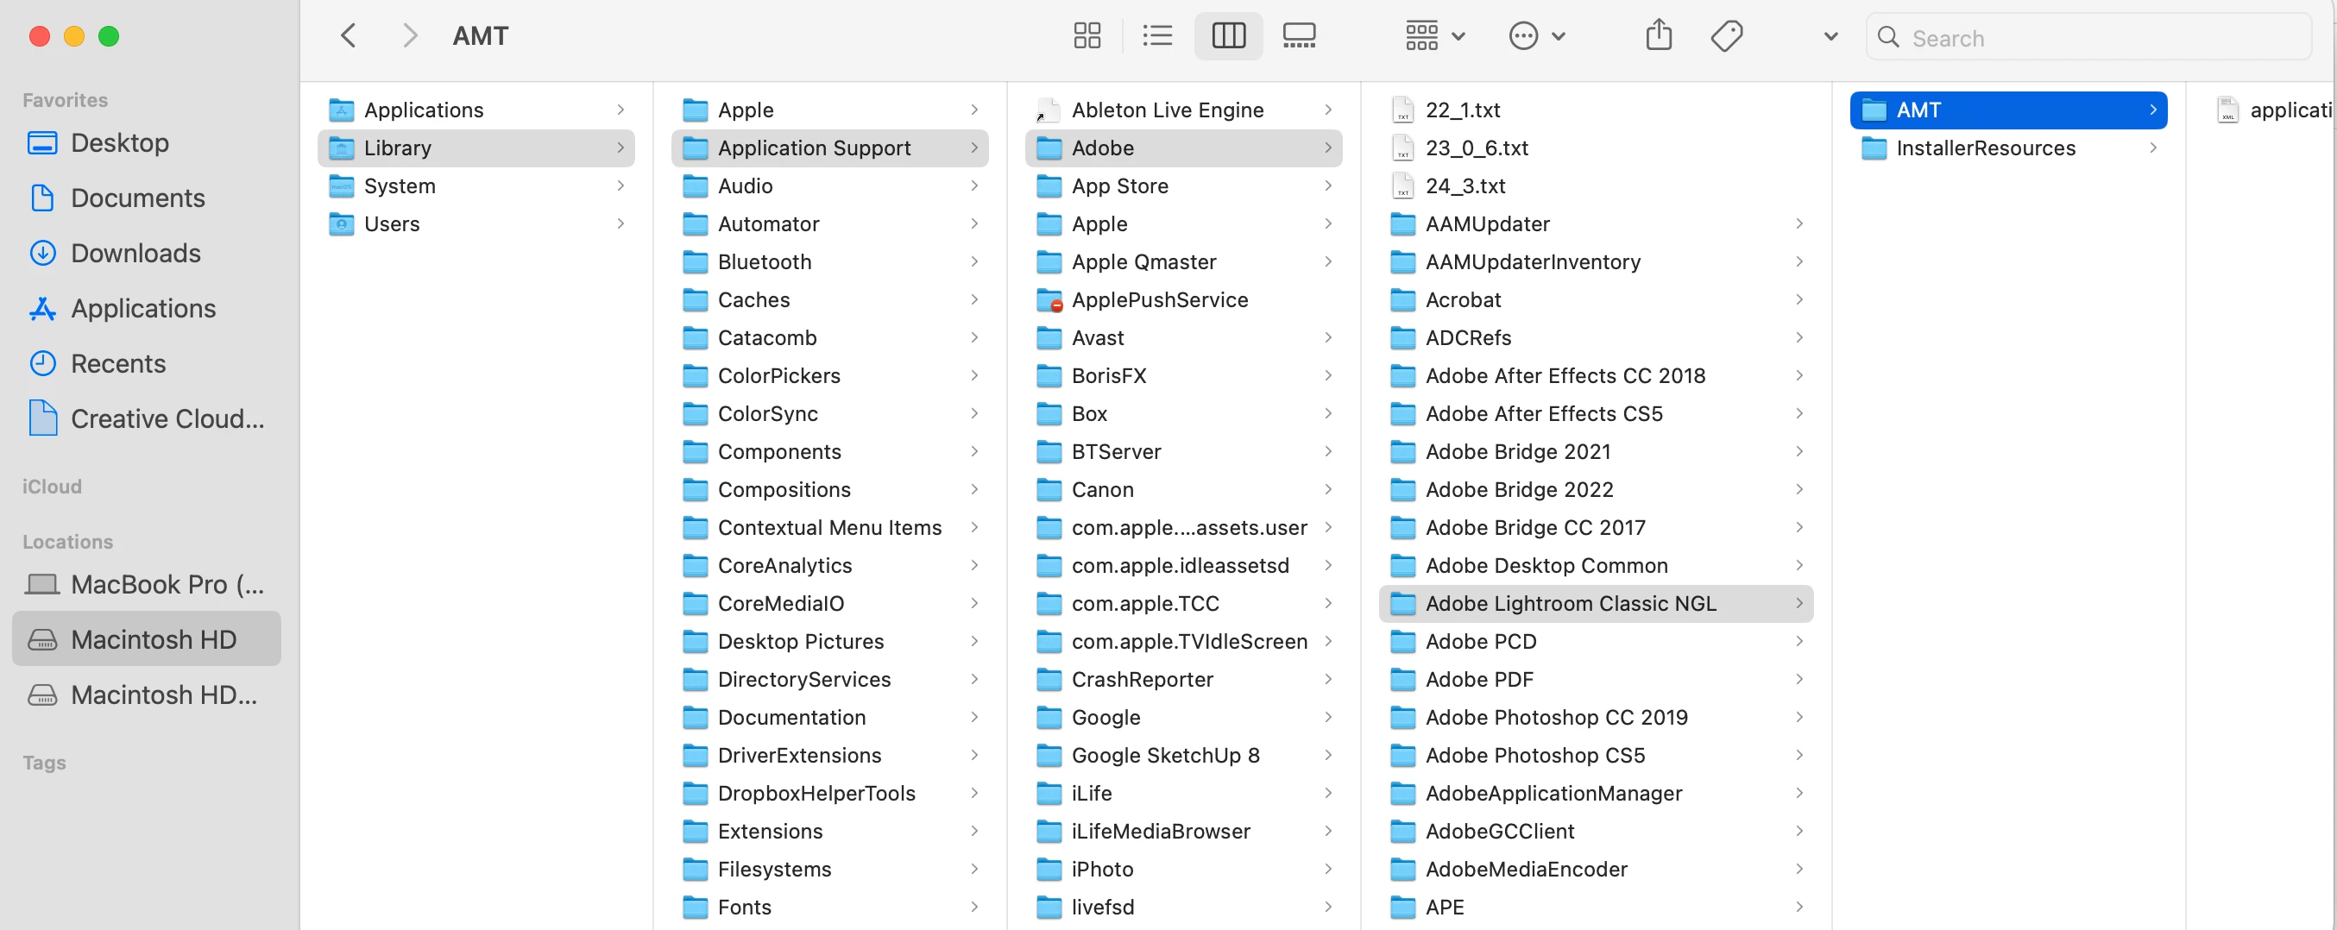Select the InstallerResources folder

[2008, 148]
